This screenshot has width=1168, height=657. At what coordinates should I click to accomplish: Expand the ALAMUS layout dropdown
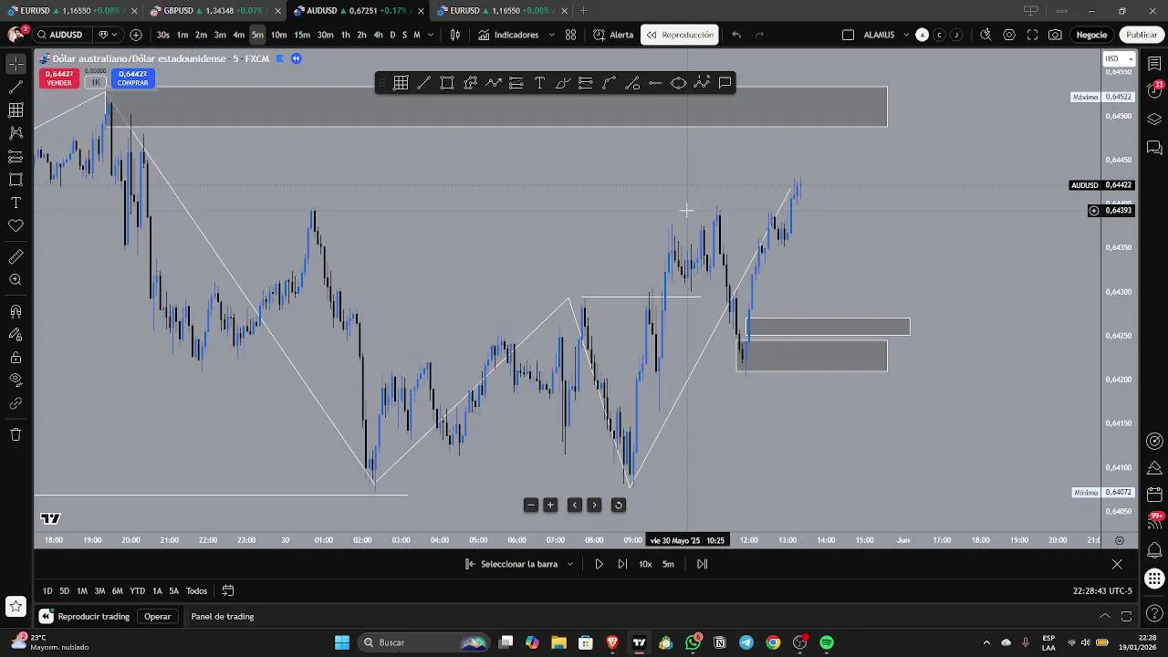click(x=906, y=35)
